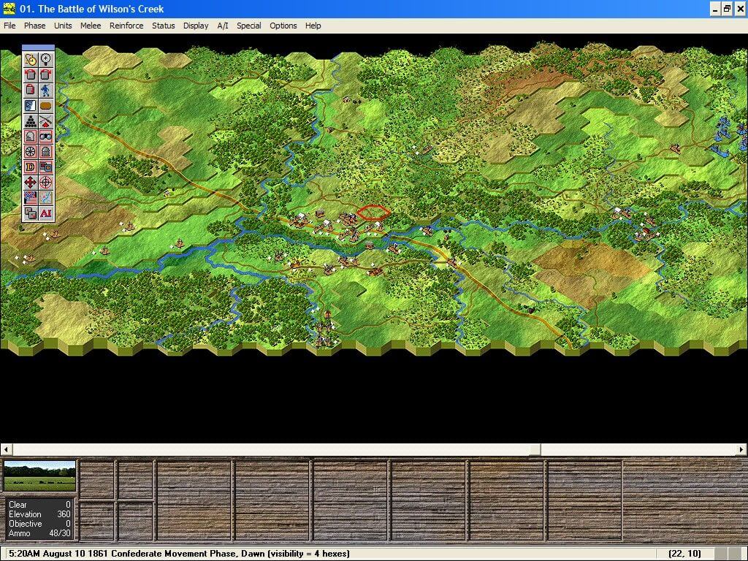Toggle the binoculars visible hexes button
Image resolution: width=748 pixels, height=561 pixels.
pos(46,137)
